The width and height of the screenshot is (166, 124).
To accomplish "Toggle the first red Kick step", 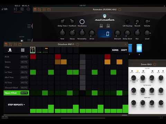I will pyautogui.click(x=33, y=57).
